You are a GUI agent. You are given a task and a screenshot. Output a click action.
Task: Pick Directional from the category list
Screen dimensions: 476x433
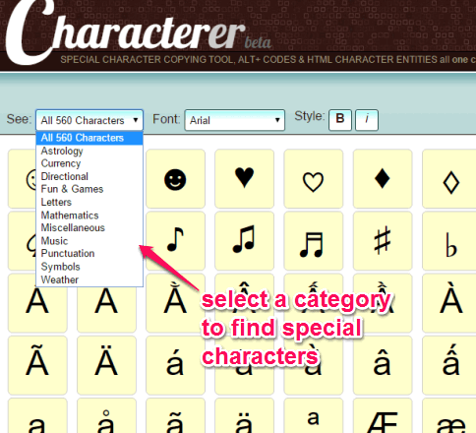(x=89, y=176)
